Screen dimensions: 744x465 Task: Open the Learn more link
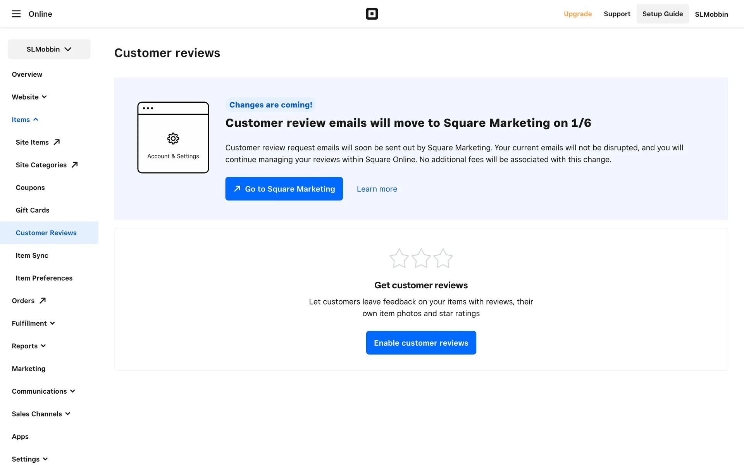pos(377,189)
